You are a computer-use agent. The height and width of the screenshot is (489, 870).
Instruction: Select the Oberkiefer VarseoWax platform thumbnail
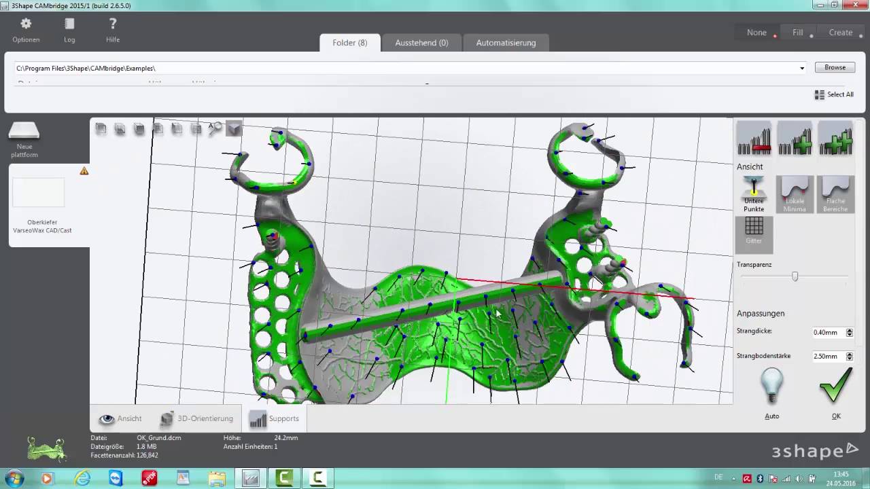point(39,192)
